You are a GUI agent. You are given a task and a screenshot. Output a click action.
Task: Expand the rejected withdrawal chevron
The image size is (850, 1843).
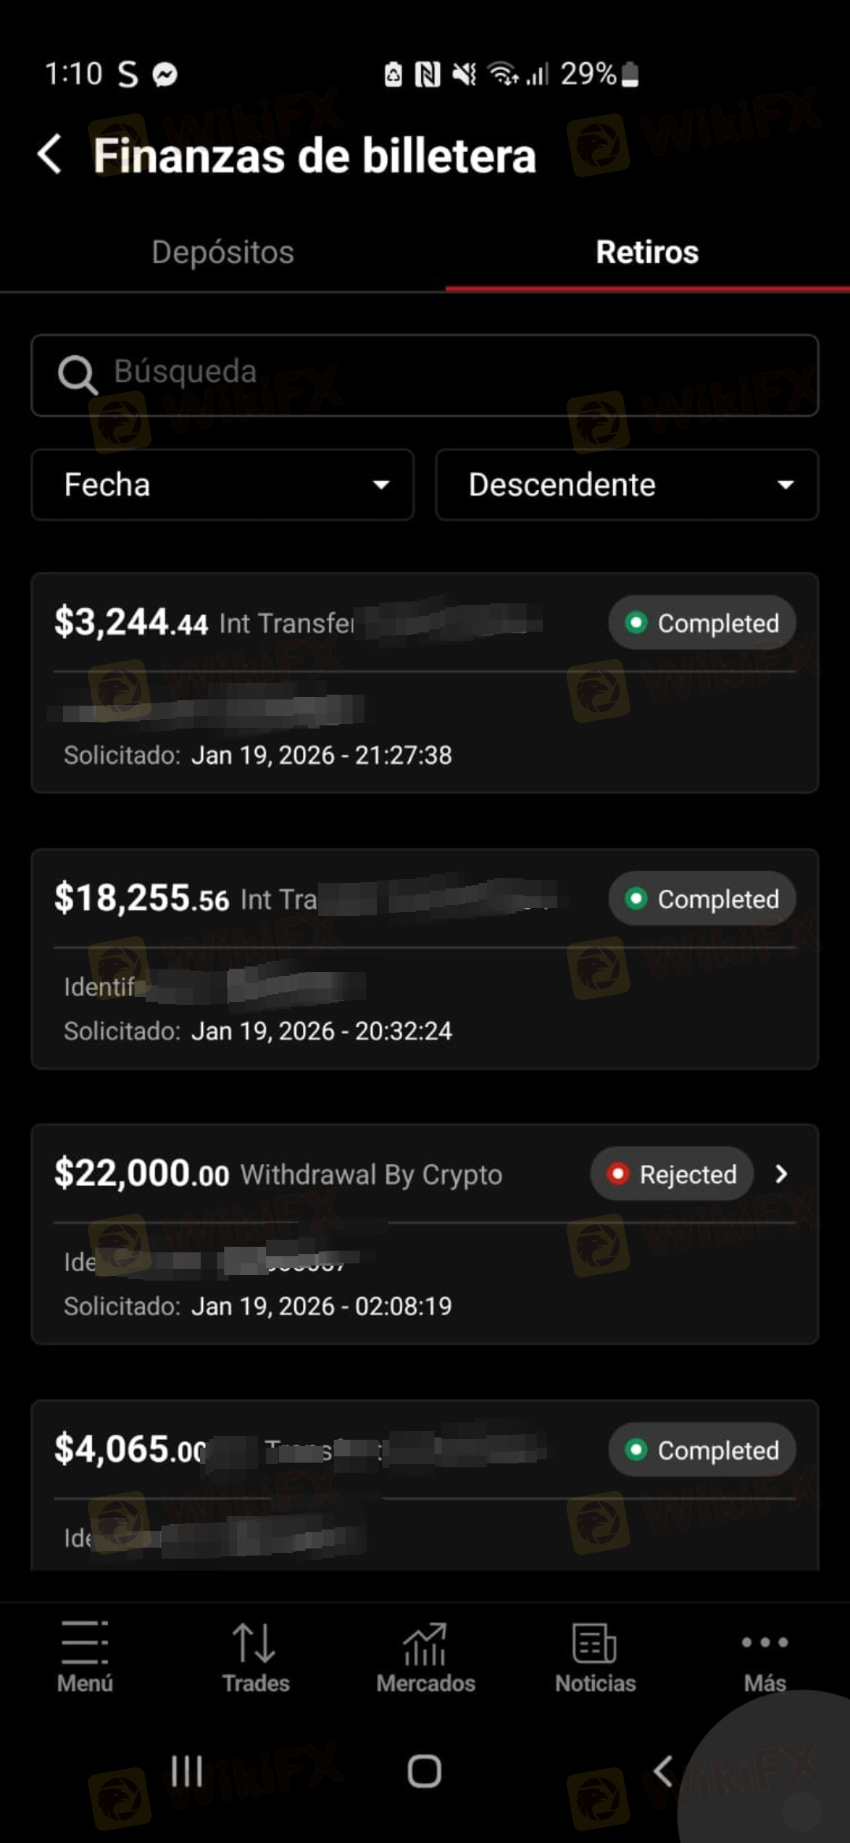(x=781, y=1174)
